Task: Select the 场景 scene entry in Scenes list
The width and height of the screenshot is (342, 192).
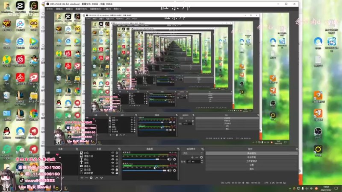Action: pos(62,153)
